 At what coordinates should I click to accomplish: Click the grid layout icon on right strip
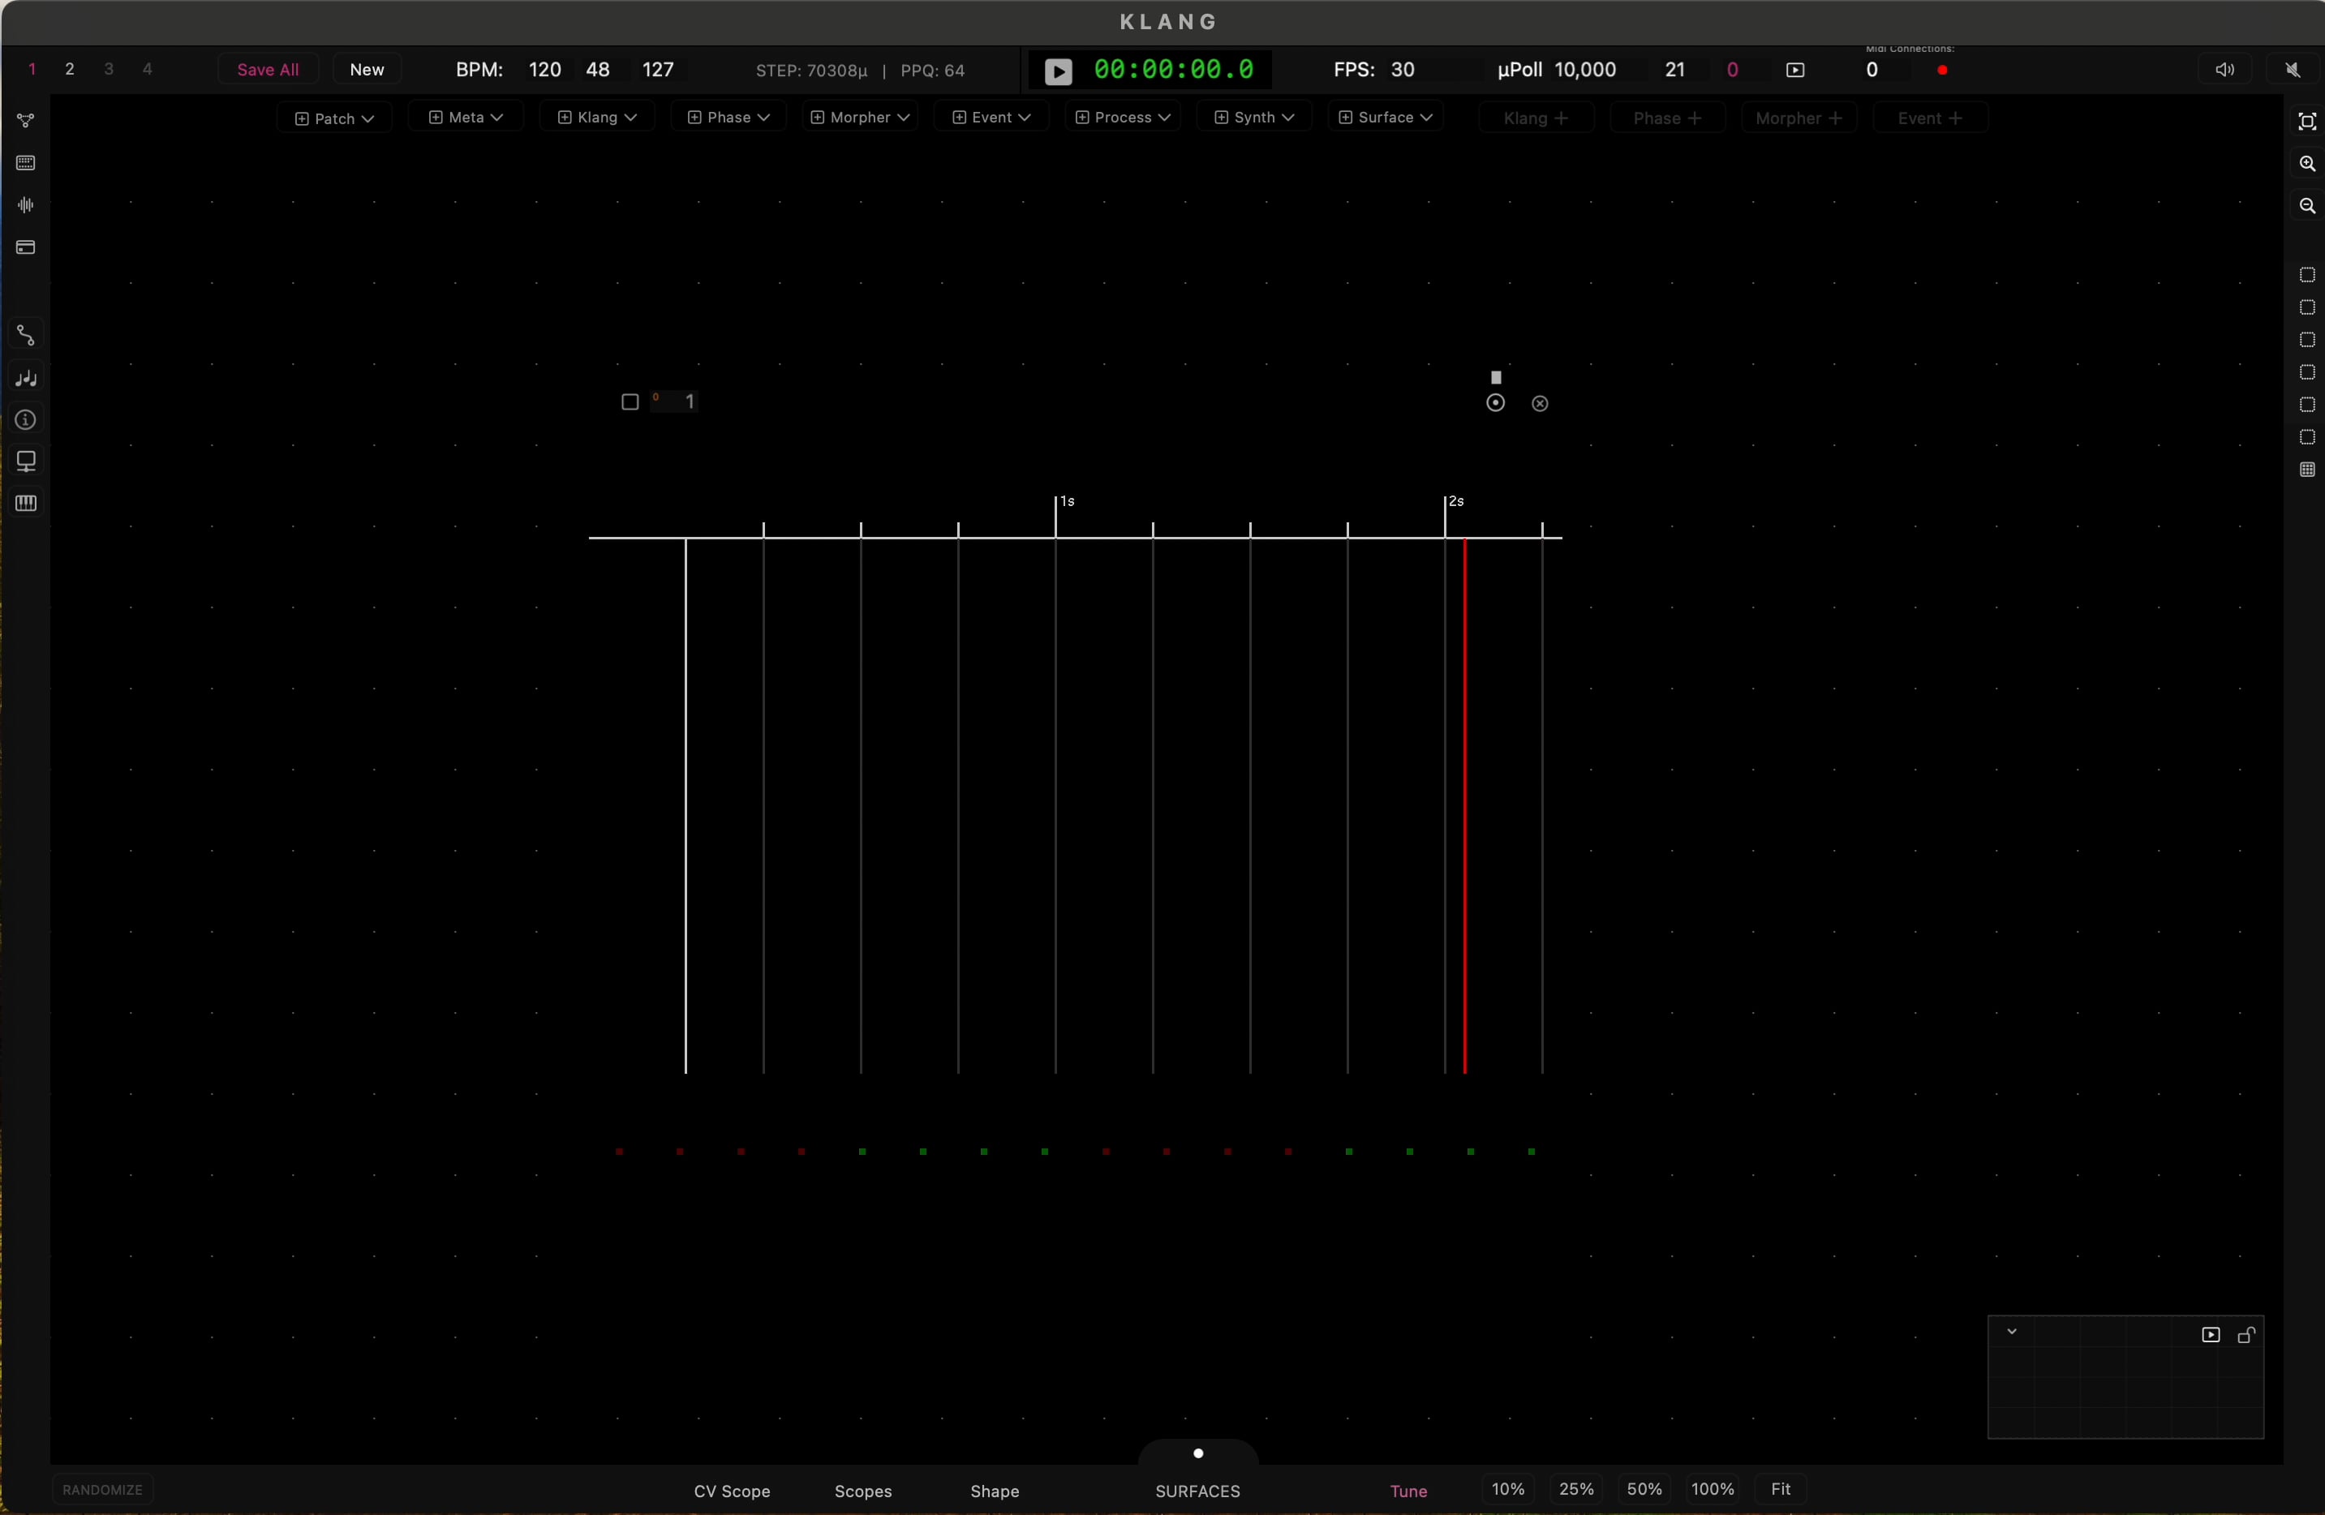2306,470
